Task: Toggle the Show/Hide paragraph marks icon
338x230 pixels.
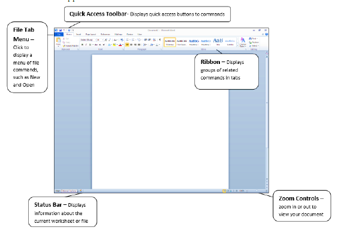Action: tap(160, 40)
